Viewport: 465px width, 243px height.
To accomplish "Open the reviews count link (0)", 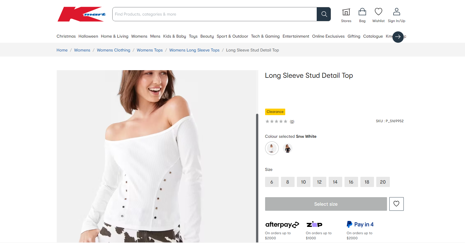I will [292, 122].
